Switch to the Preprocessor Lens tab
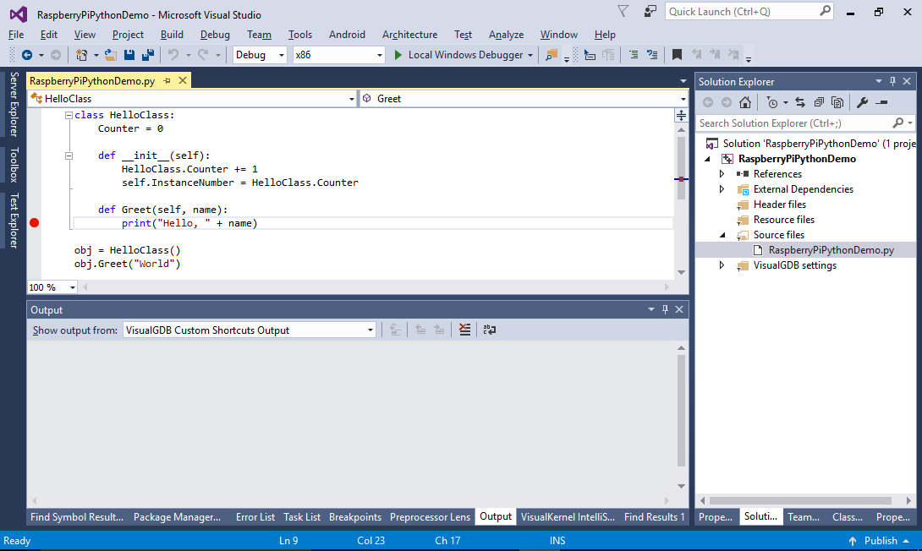The image size is (922, 551). 430,517
